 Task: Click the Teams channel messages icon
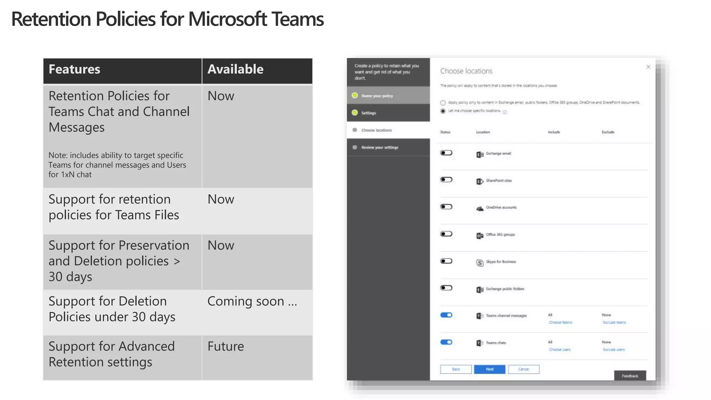480,316
